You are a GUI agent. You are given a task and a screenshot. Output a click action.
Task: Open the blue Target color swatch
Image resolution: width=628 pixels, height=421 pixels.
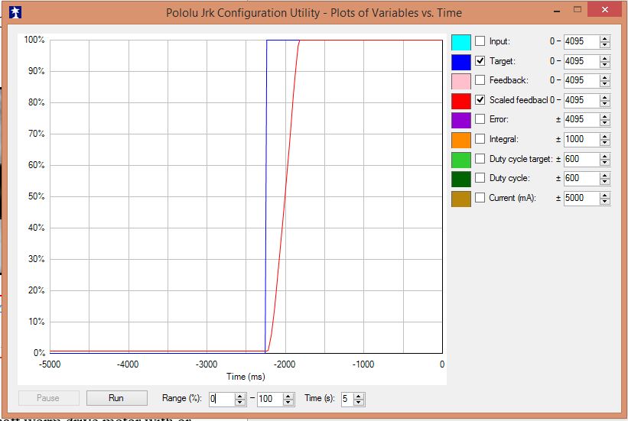(461, 62)
